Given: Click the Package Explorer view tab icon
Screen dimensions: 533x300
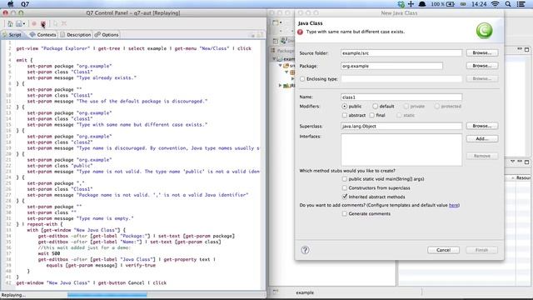Looking at the screenshot, I should coord(273,50).
